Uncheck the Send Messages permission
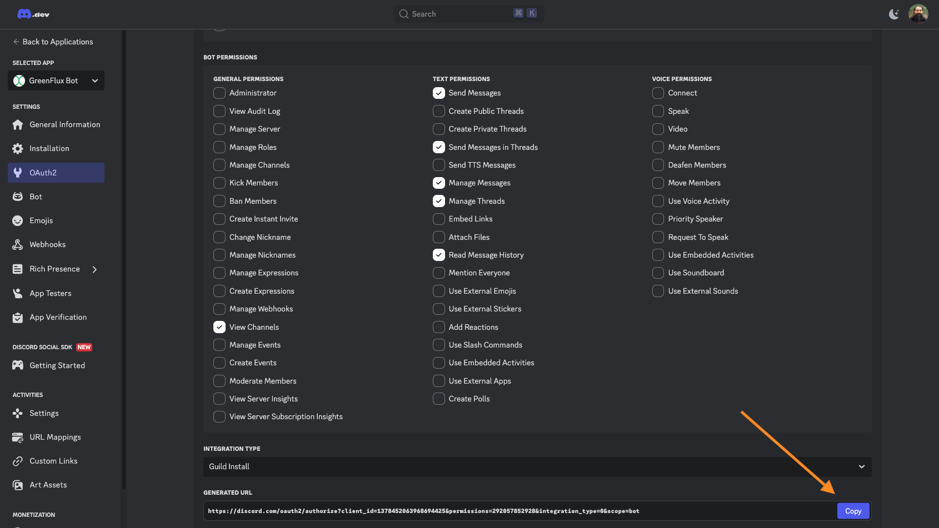Screen dimensions: 939x528 [x=439, y=93]
